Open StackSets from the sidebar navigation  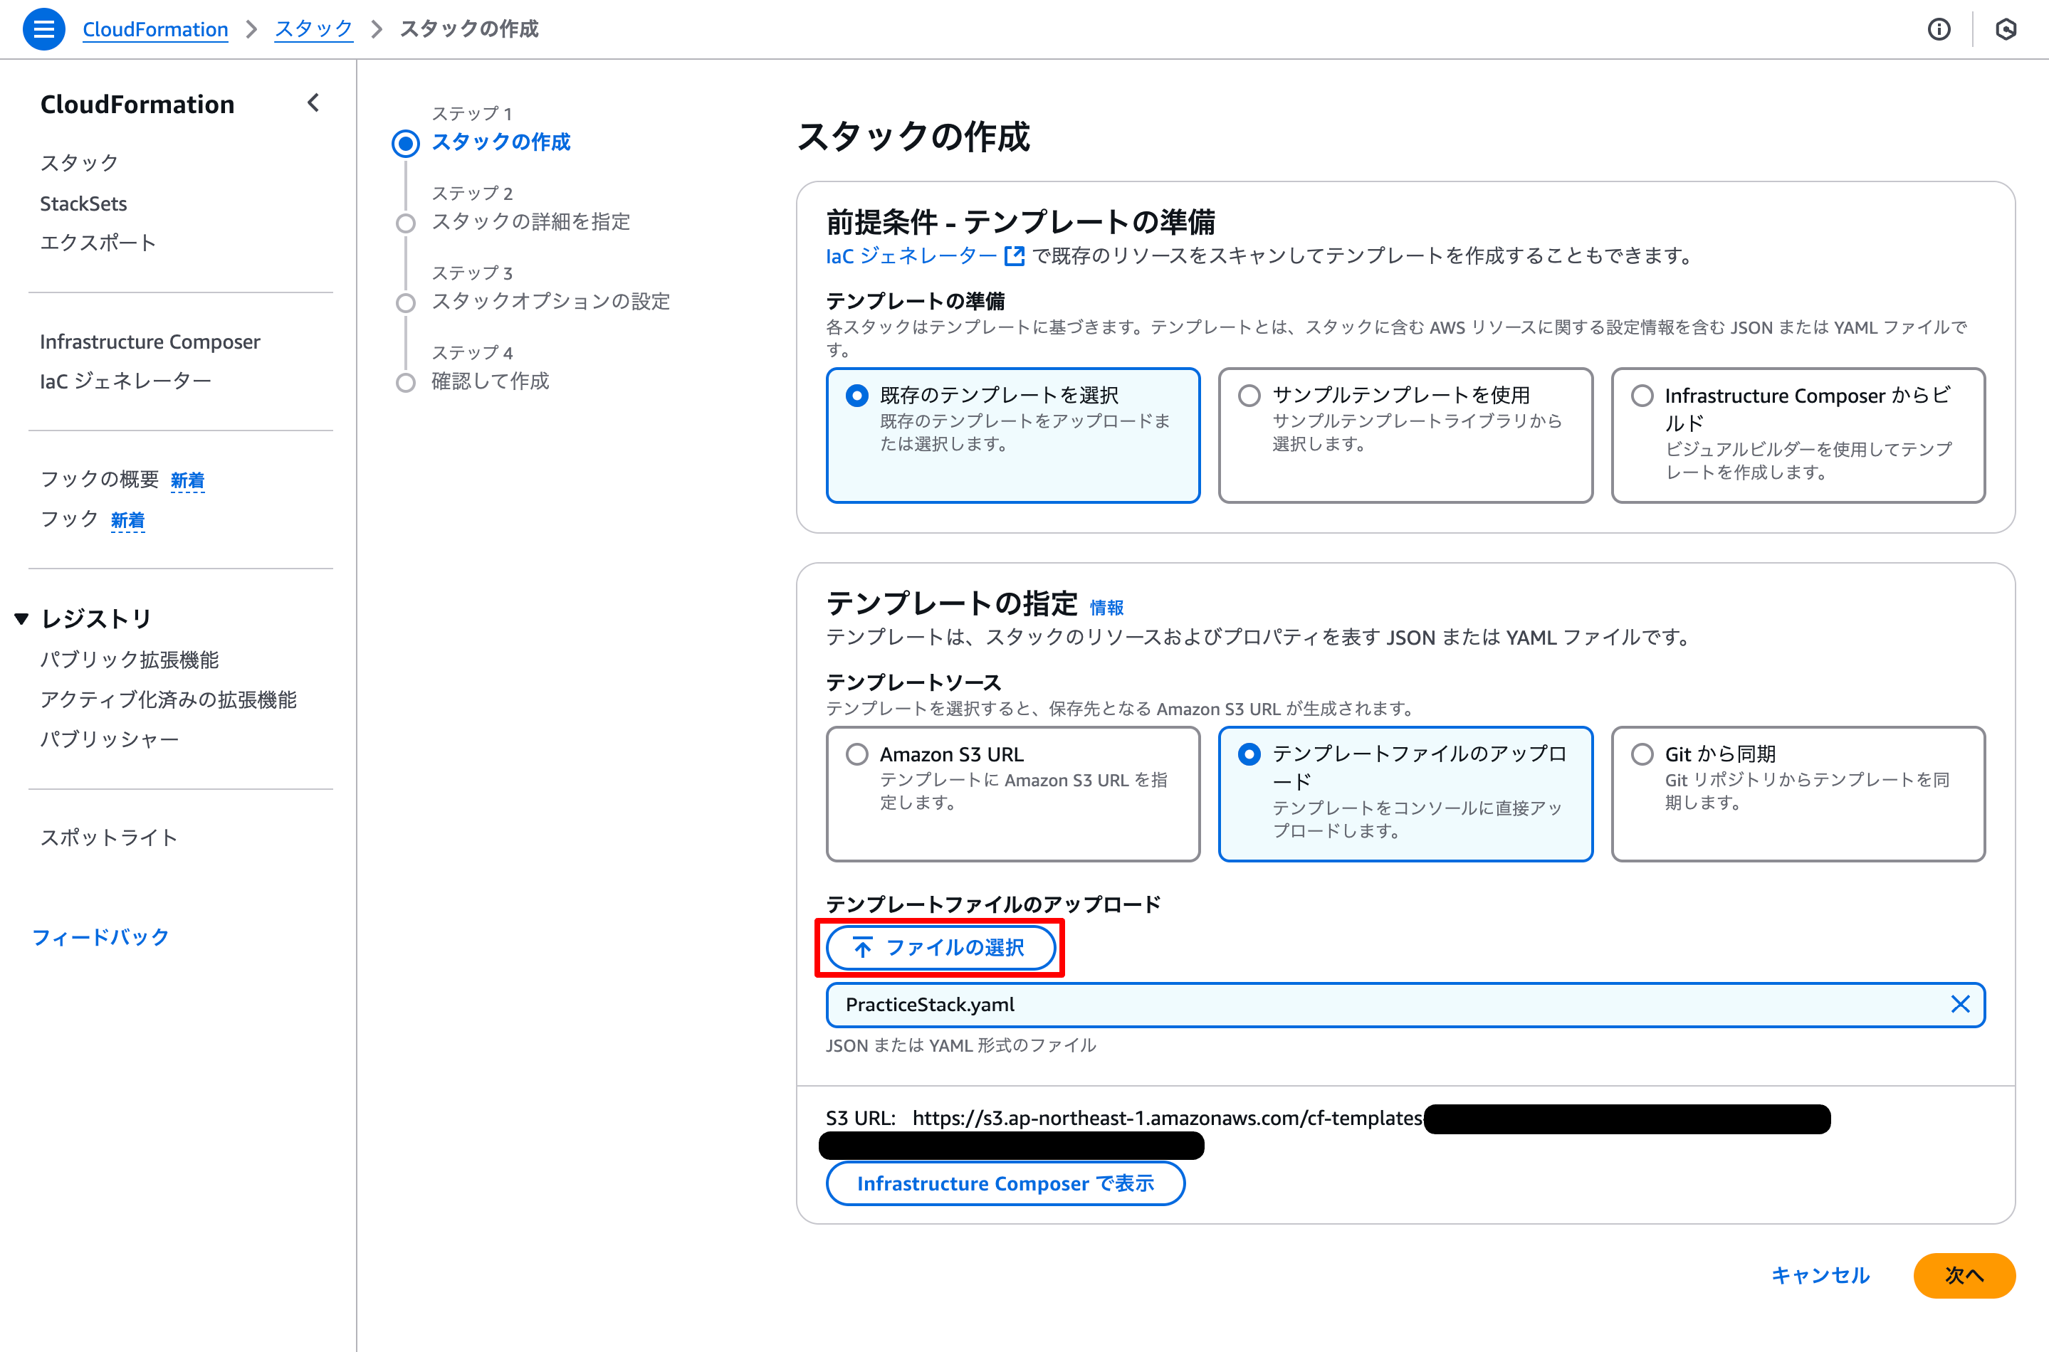pyautogui.click(x=83, y=203)
